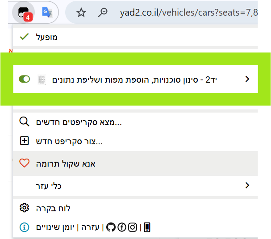Expand the כלי עזר submenu chevron
This screenshot has width=271, height=239.
click(247, 185)
